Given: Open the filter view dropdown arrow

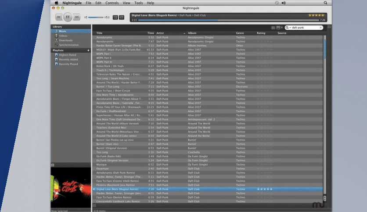Looking at the screenshot, I should click(x=282, y=28).
